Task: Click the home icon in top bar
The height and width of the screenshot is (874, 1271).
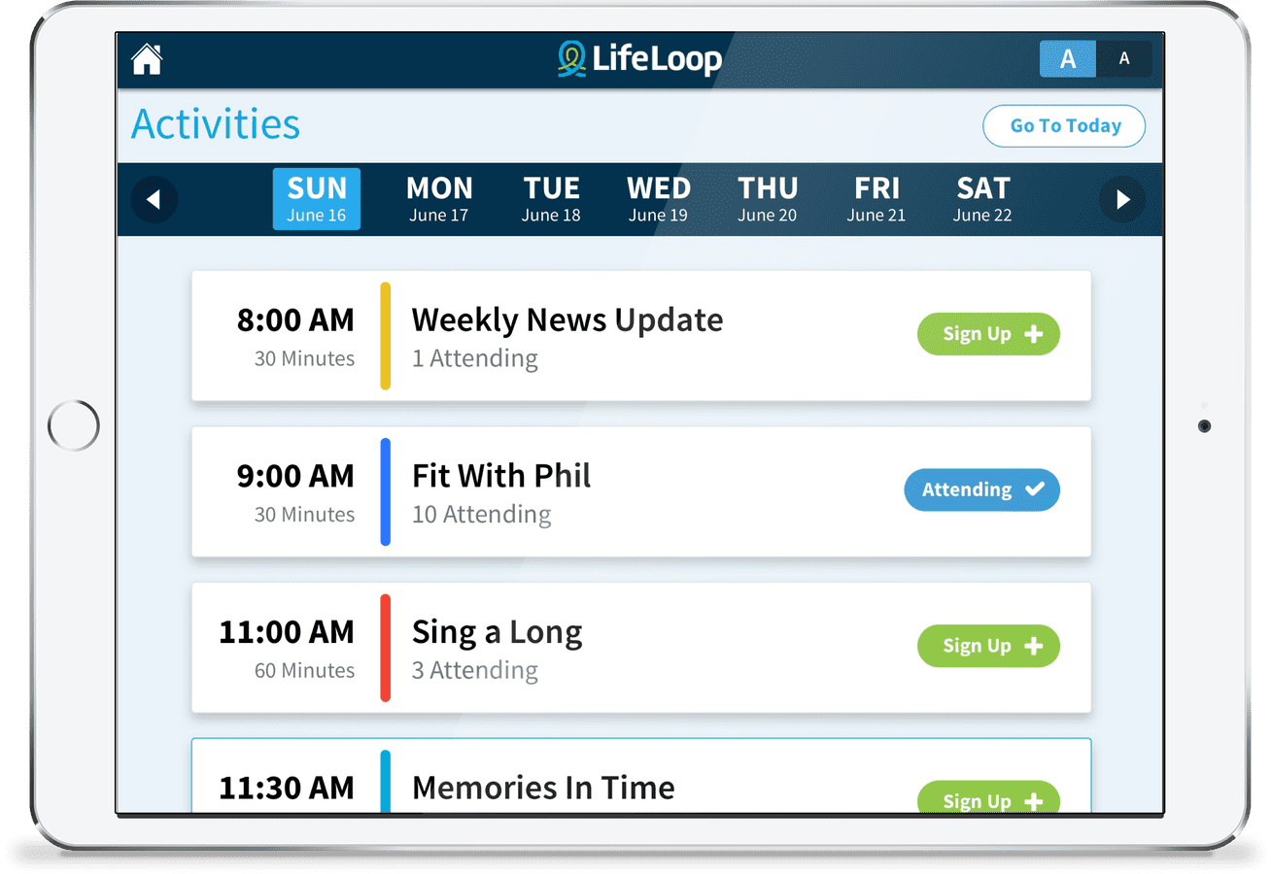Action: pyautogui.click(x=146, y=58)
